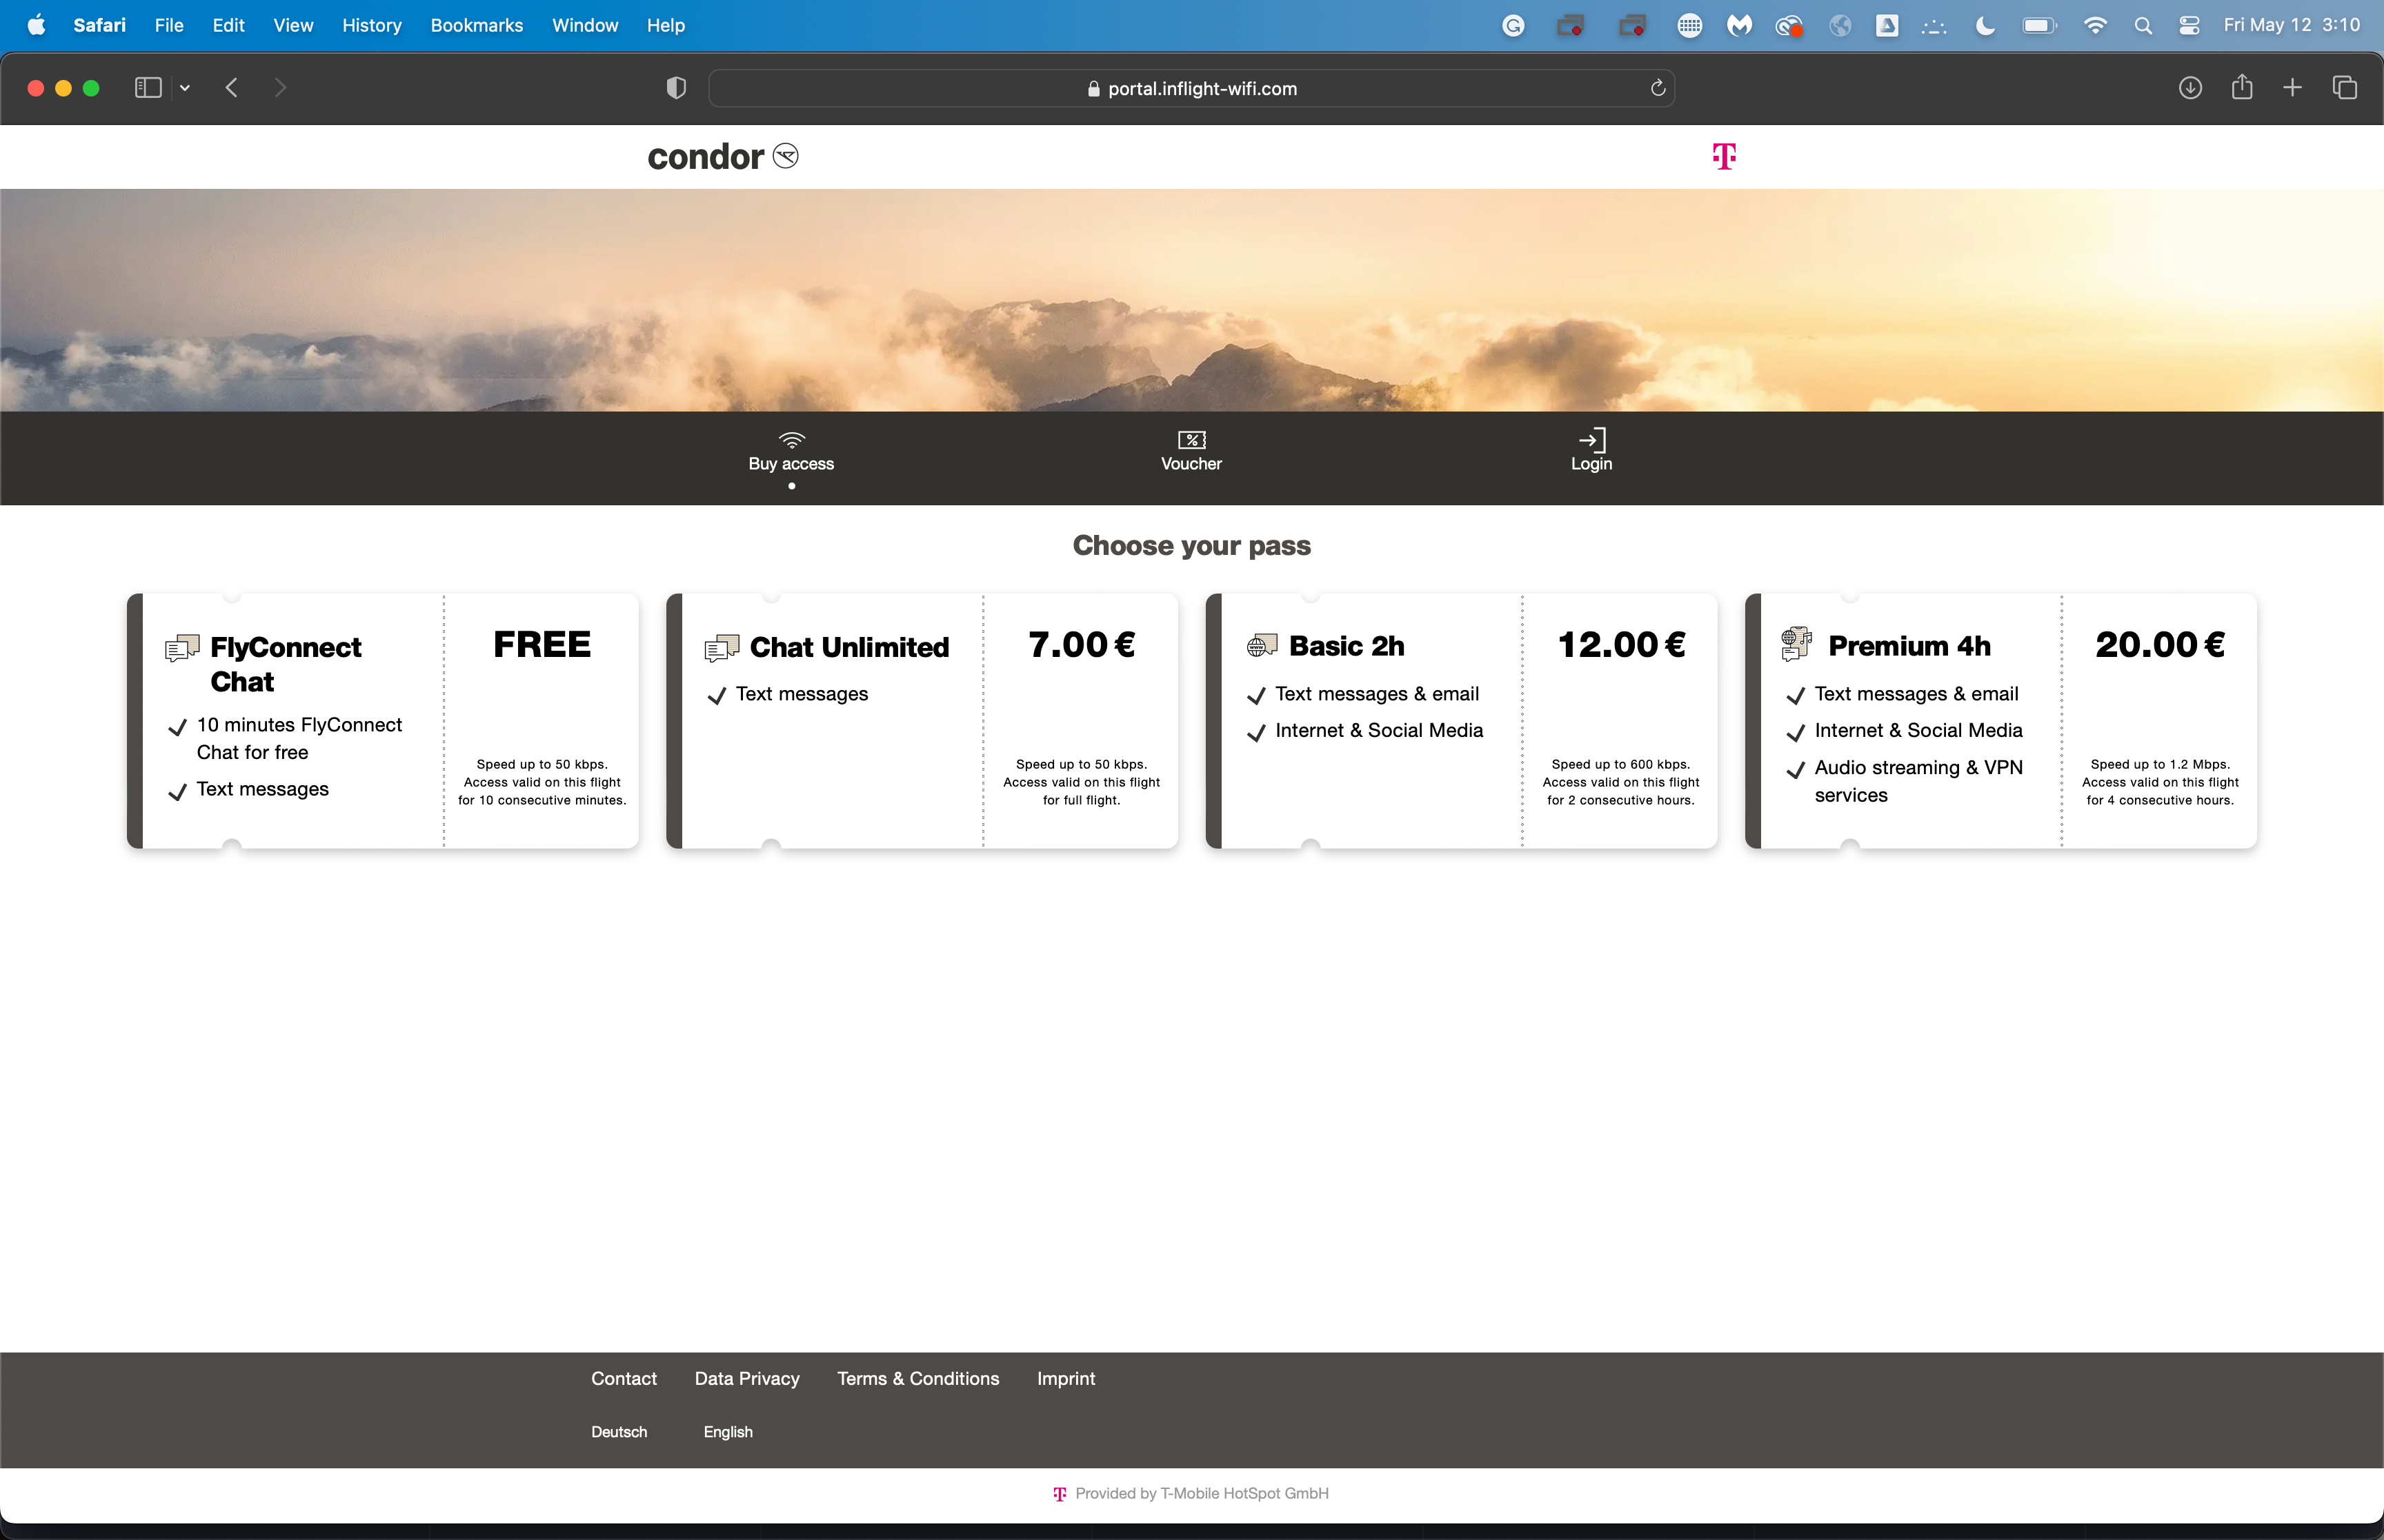This screenshot has width=2384, height=1540.
Task: Click the FlyConnect Chat plan icon
Action: [181, 647]
